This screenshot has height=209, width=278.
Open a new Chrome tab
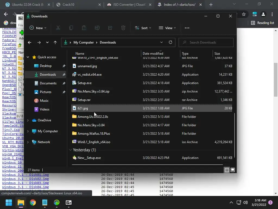click(x=211, y=5)
